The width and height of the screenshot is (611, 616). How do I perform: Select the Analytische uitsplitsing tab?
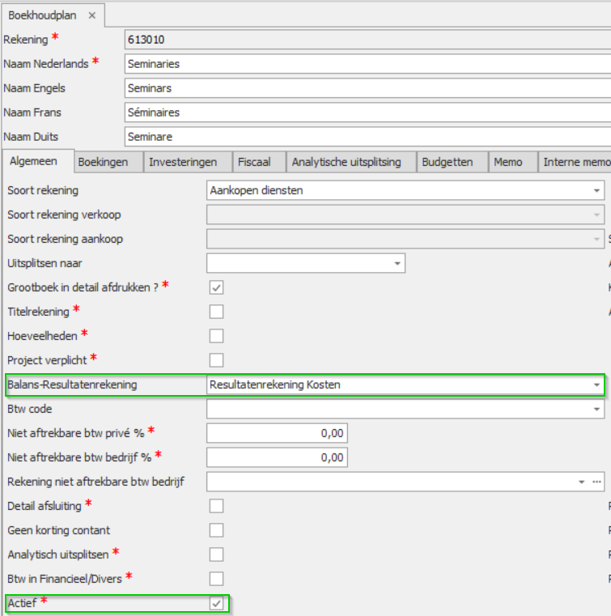tap(346, 162)
